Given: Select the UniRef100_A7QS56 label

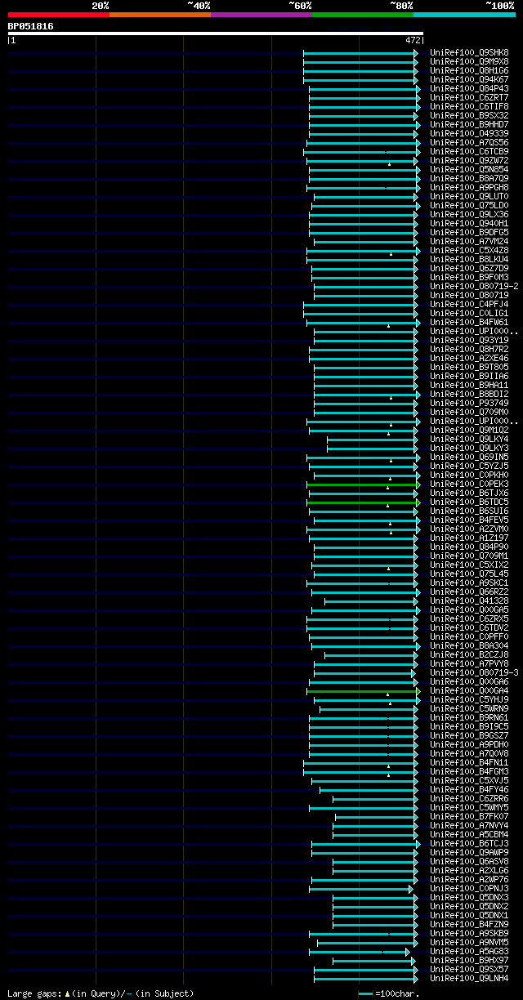Looking at the screenshot, I should (469, 142).
